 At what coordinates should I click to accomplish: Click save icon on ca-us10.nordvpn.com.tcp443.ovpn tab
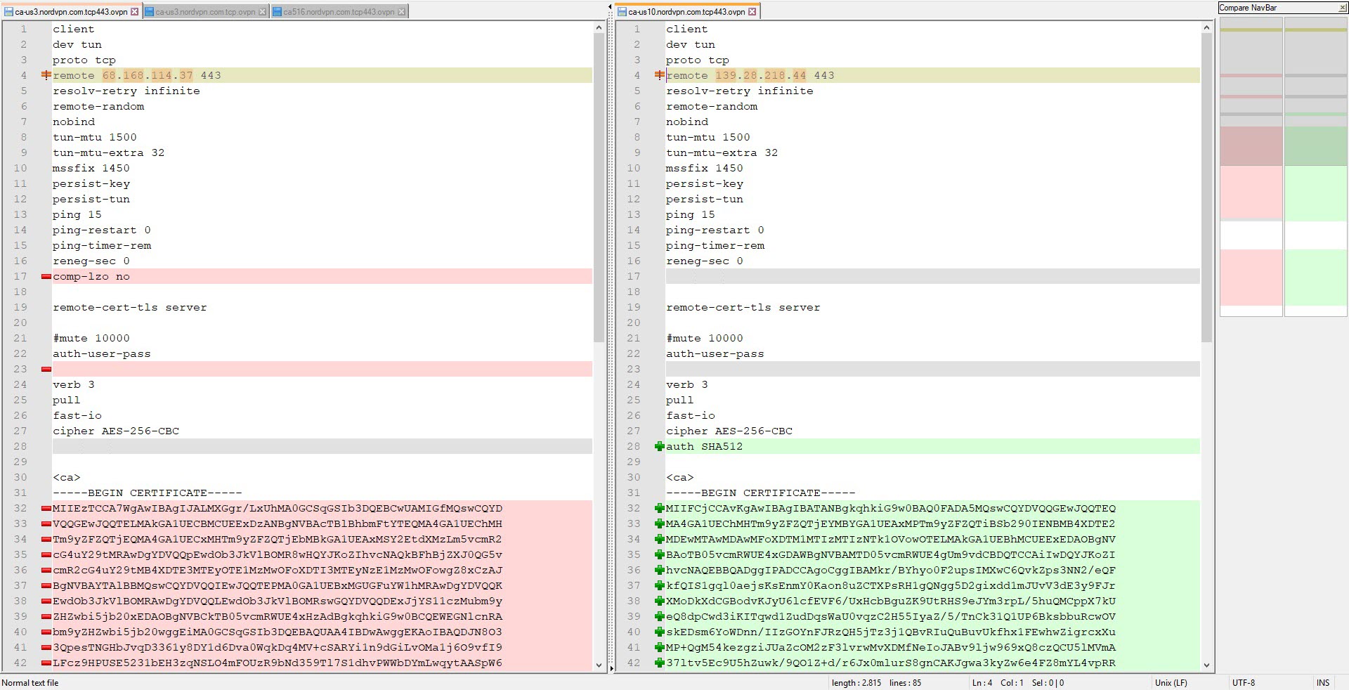coord(622,12)
